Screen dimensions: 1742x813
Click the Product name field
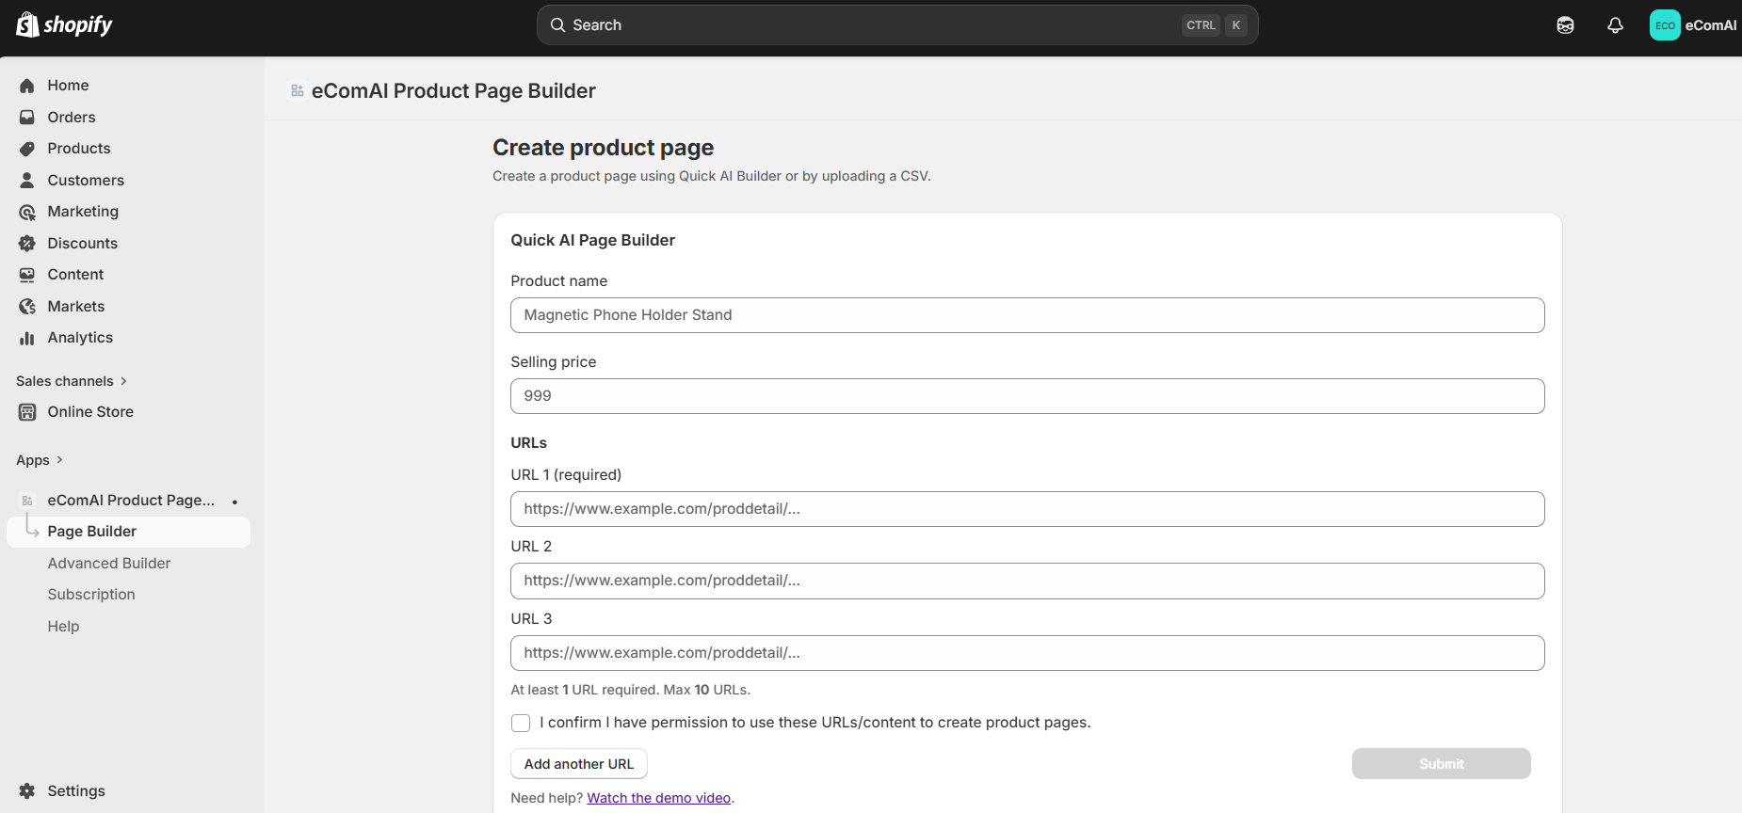point(1027,315)
